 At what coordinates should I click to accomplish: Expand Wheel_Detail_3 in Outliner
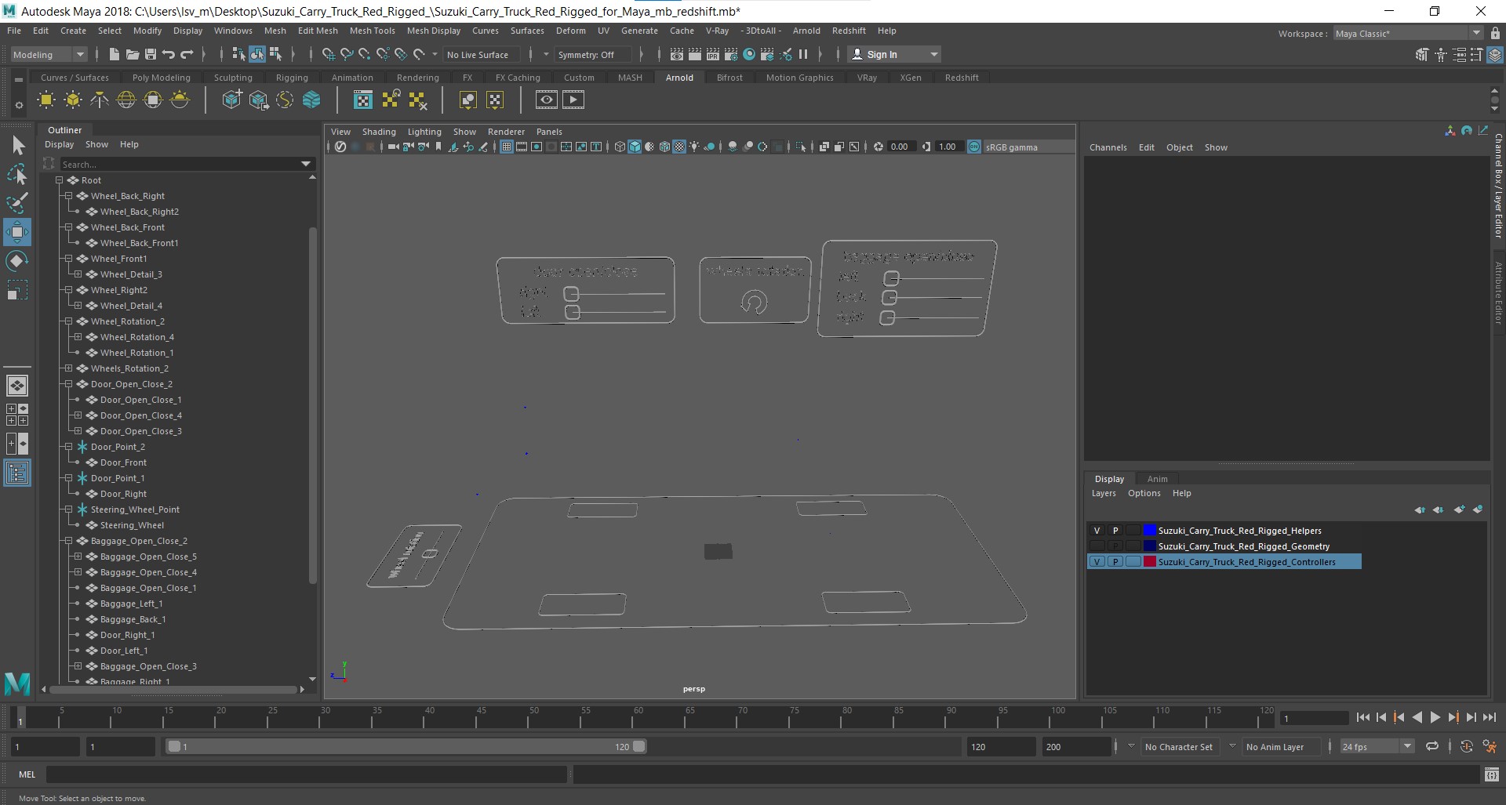click(78, 274)
